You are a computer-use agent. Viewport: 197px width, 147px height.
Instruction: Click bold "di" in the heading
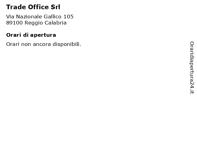26,35
